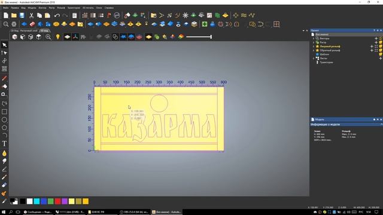Click the red eraser relief icon

32,24
